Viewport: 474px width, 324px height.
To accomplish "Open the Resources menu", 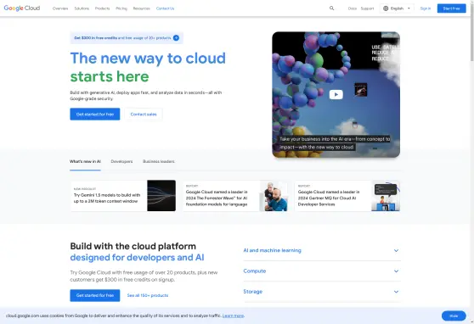I will point(142,8).
